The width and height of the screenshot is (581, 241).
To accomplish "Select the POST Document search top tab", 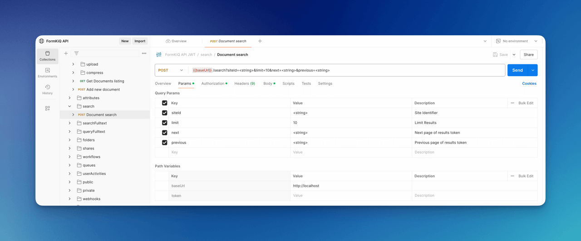I will [x=228, y=41].
